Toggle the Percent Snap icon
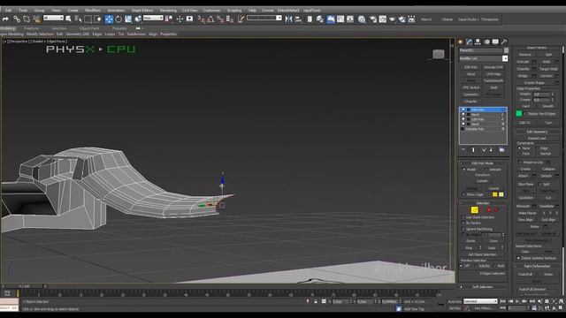This screenshot has width=566, height=318. click(220, 19)
